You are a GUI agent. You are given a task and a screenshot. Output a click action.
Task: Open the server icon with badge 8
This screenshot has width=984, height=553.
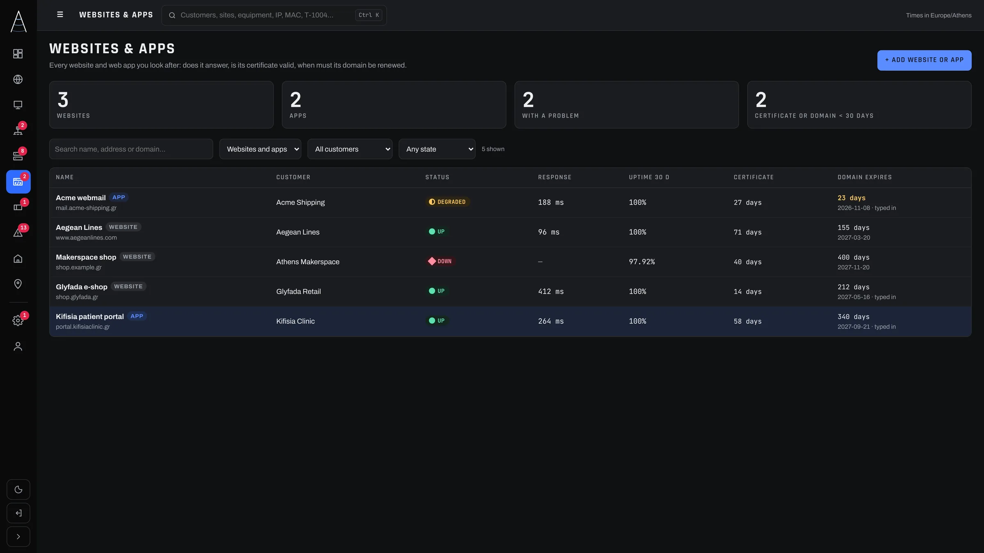pyautogui.click(x=18, y=156)
